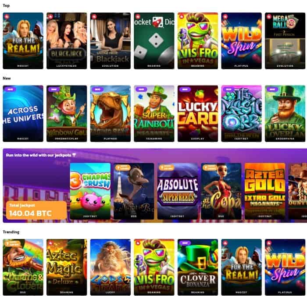Click the Total jackpot 140.04 BTC panel
Image resolution: width=307 pixels, height=296 pixels.
pyautogui.click(x=36, y=210)
